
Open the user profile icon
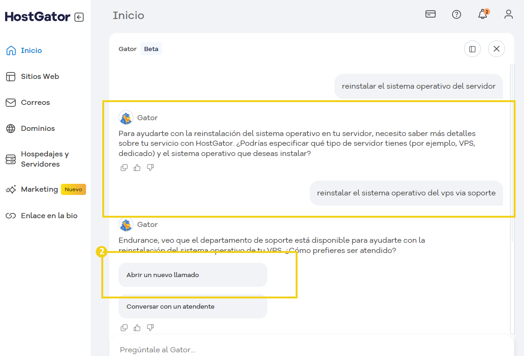coord(509,14)
